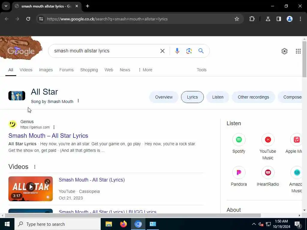Reload the page with the refresh icon
307x230 pixels.
(x=28, y=19)
